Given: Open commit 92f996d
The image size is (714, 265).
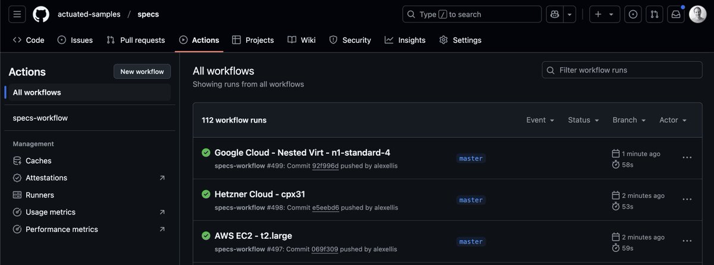Looking at the screenshot, I should tap(325, 166).
